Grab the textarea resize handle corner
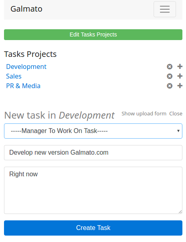Image resolution: width=186 pixels, height=242 pixels. (x=180, y=212)
